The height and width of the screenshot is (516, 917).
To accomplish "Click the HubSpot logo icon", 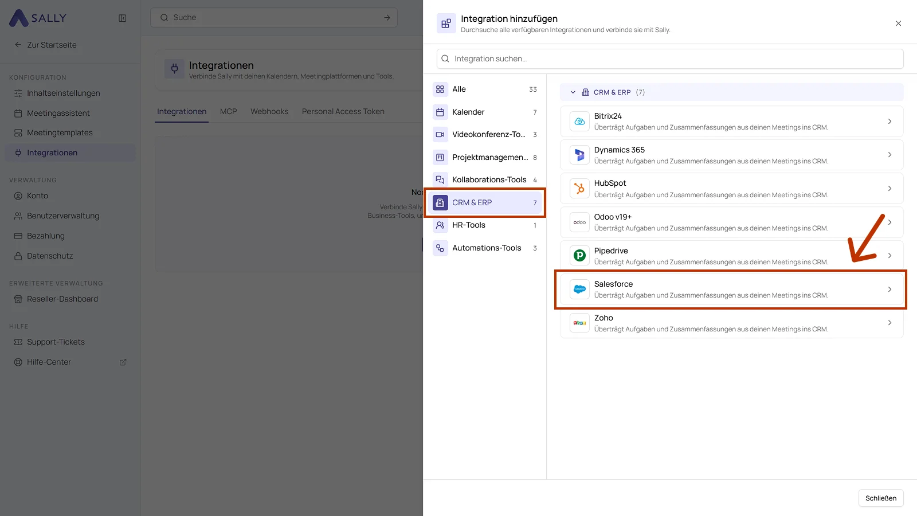I will pos(579,189).
